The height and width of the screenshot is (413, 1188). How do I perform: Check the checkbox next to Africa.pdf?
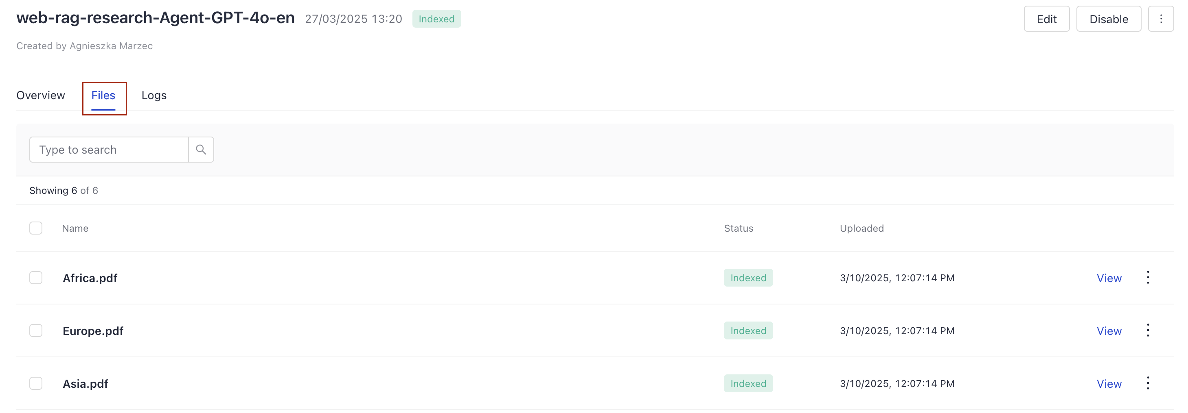(35, 278)
